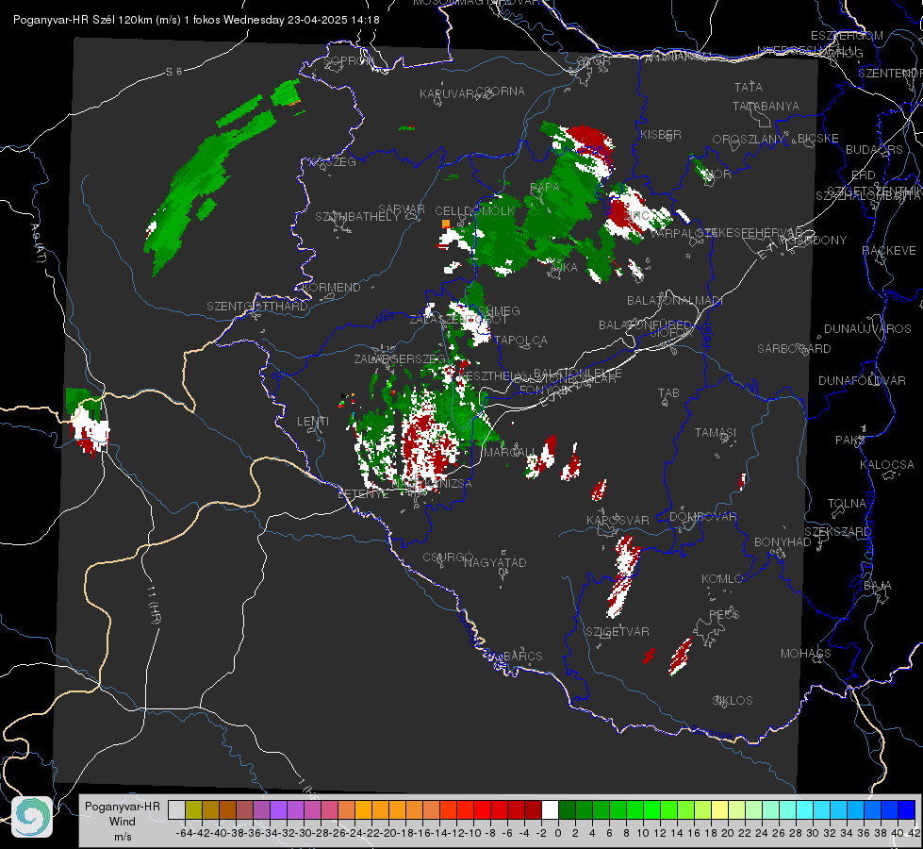Pick the dark red swatch between -4 and -2
The width and height of the screenshot is (923, 849).
[x=533, y=809]
